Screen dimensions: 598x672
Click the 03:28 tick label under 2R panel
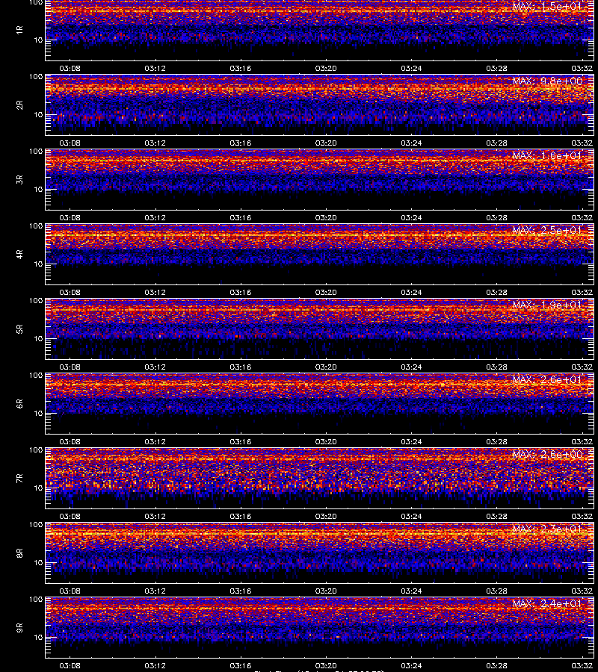[497, 143]
